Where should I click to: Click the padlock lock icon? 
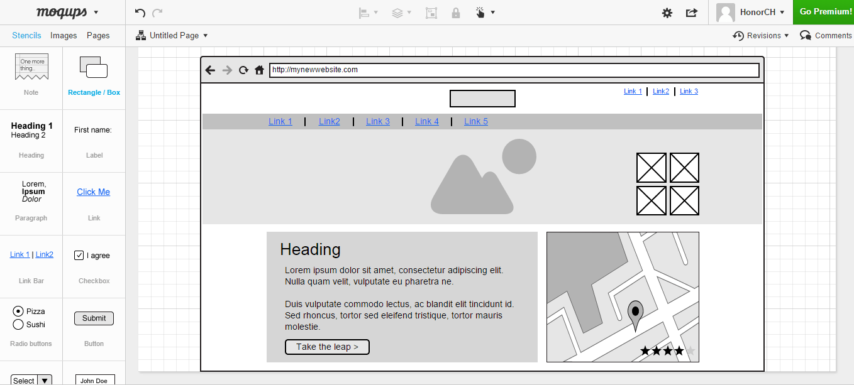[456, 13]
